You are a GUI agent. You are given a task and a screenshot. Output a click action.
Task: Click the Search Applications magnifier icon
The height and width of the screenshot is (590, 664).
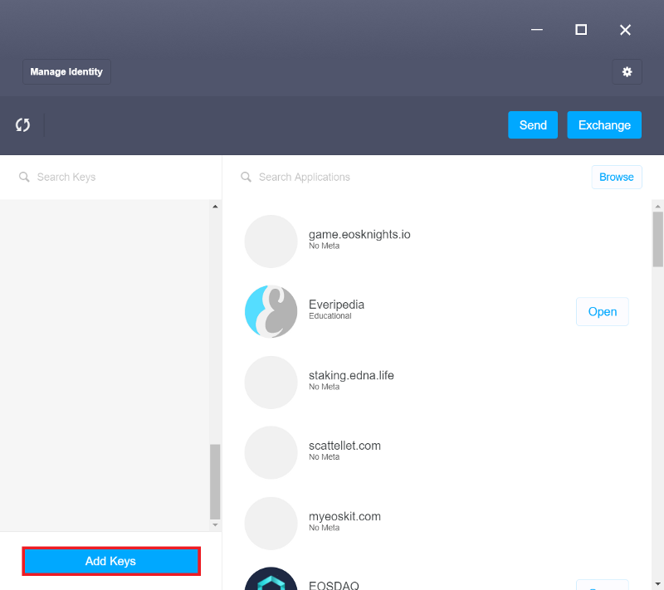(x=246, y=177)
